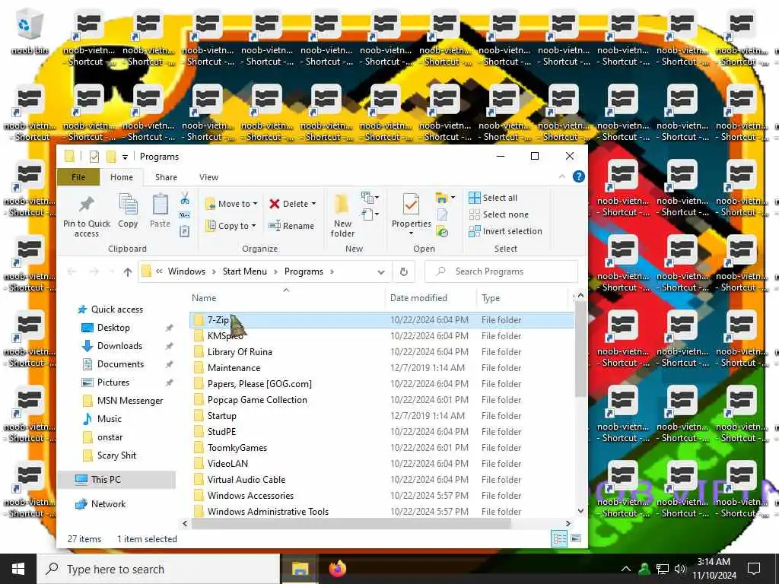Click the volume speaker tray icon

[x=679, y=569]
